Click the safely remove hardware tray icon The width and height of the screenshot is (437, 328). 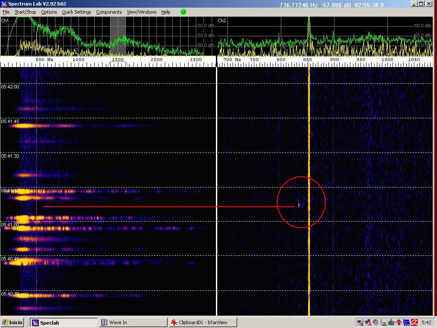(x=383, y=322)
